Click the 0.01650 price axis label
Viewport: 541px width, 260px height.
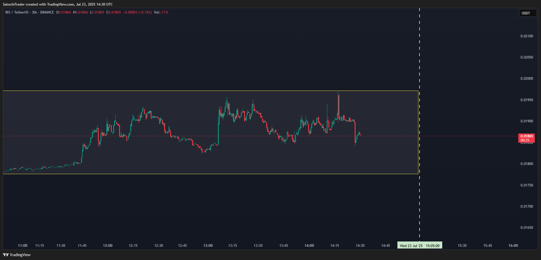(527, 228)
